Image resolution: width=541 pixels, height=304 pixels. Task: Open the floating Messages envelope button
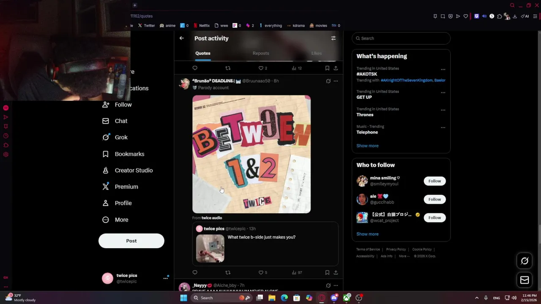[525, 280]
